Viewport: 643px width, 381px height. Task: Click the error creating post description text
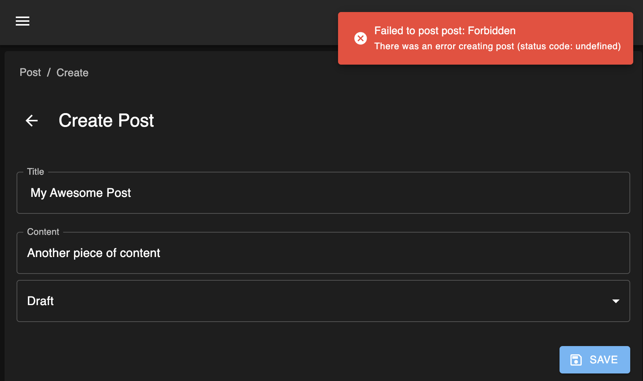[497, 46]
